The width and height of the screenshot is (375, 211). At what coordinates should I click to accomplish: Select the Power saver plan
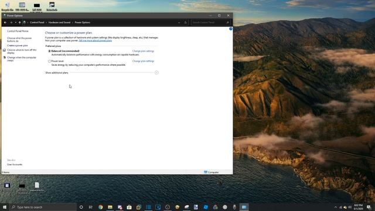pyautogui.click(x=49, y=61)
